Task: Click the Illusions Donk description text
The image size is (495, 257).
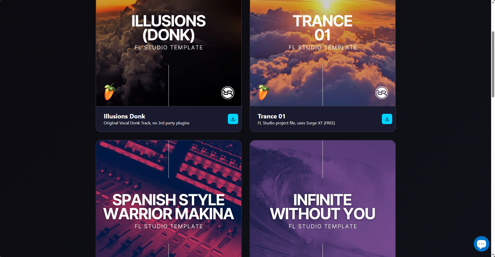Action: [x=147, y=123]
